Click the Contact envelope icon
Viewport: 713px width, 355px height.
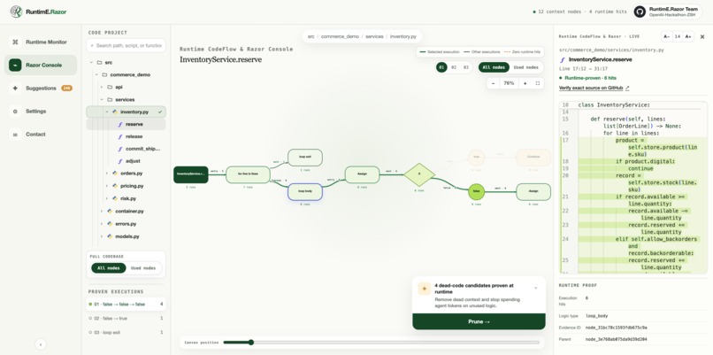pyautogui.click(x=15, y=135)
